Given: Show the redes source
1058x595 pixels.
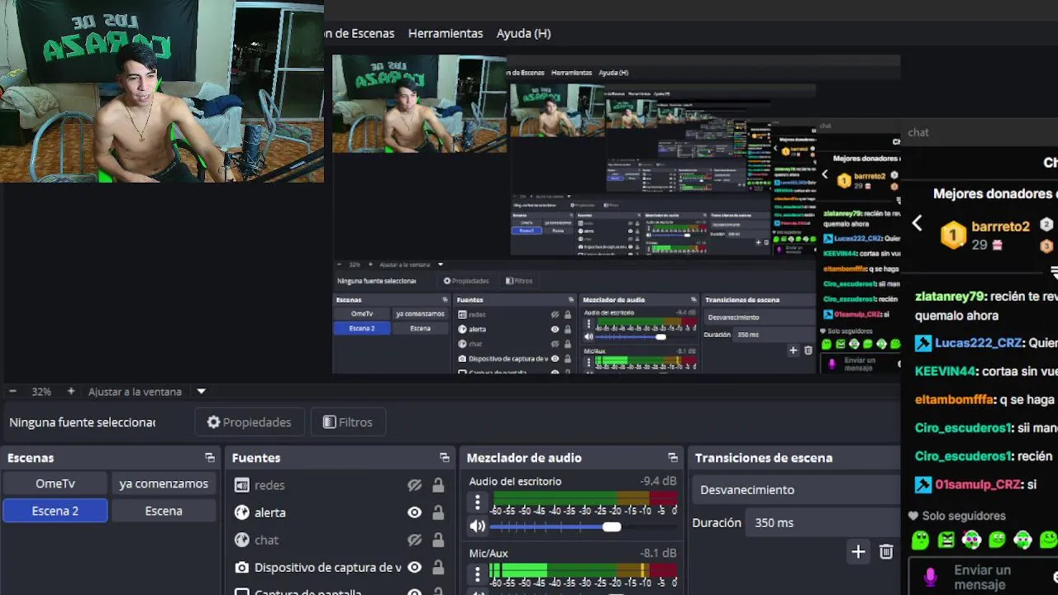Looking at the screenshot, I should pyautogui.click(x=415, y=485).
